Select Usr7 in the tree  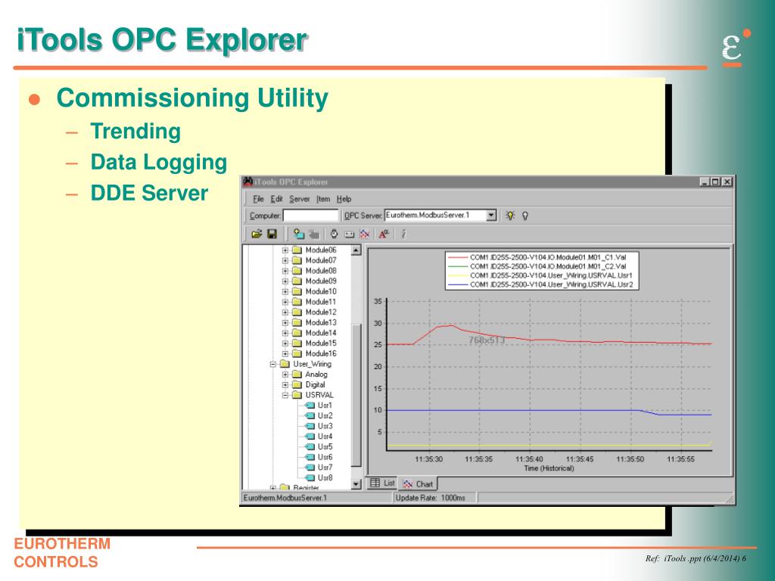[325, 468]
